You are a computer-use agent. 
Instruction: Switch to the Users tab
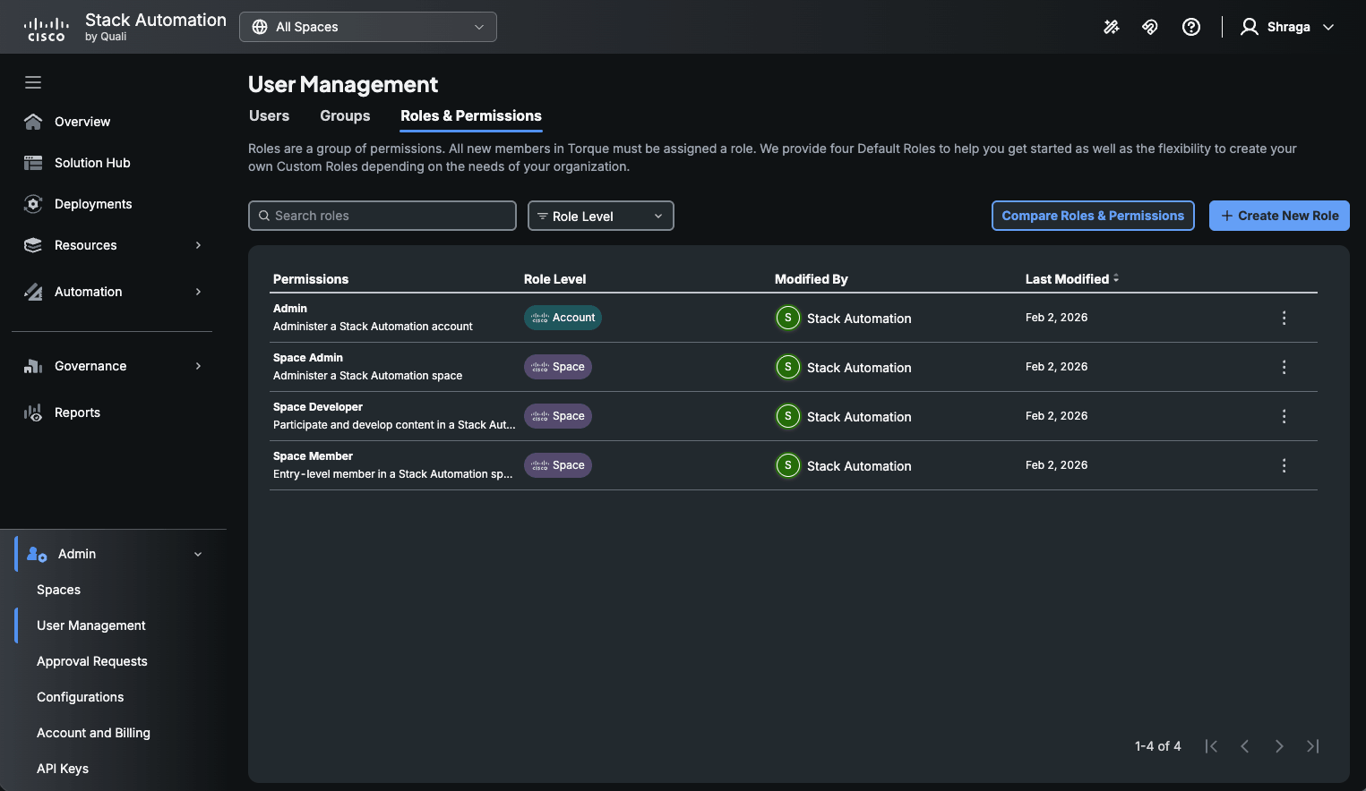click(269, 115)
